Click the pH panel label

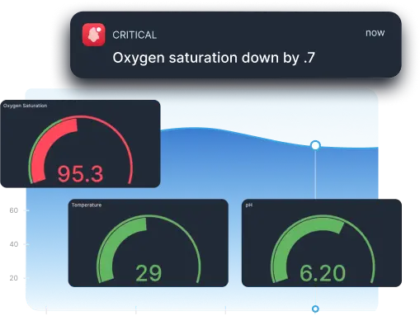click(x=249, y=205)
